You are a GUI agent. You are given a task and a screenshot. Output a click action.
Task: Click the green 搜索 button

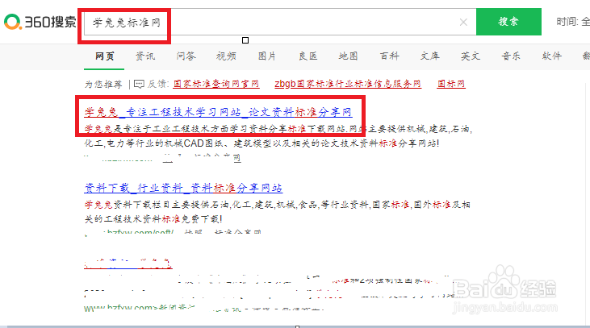point(508,22)
